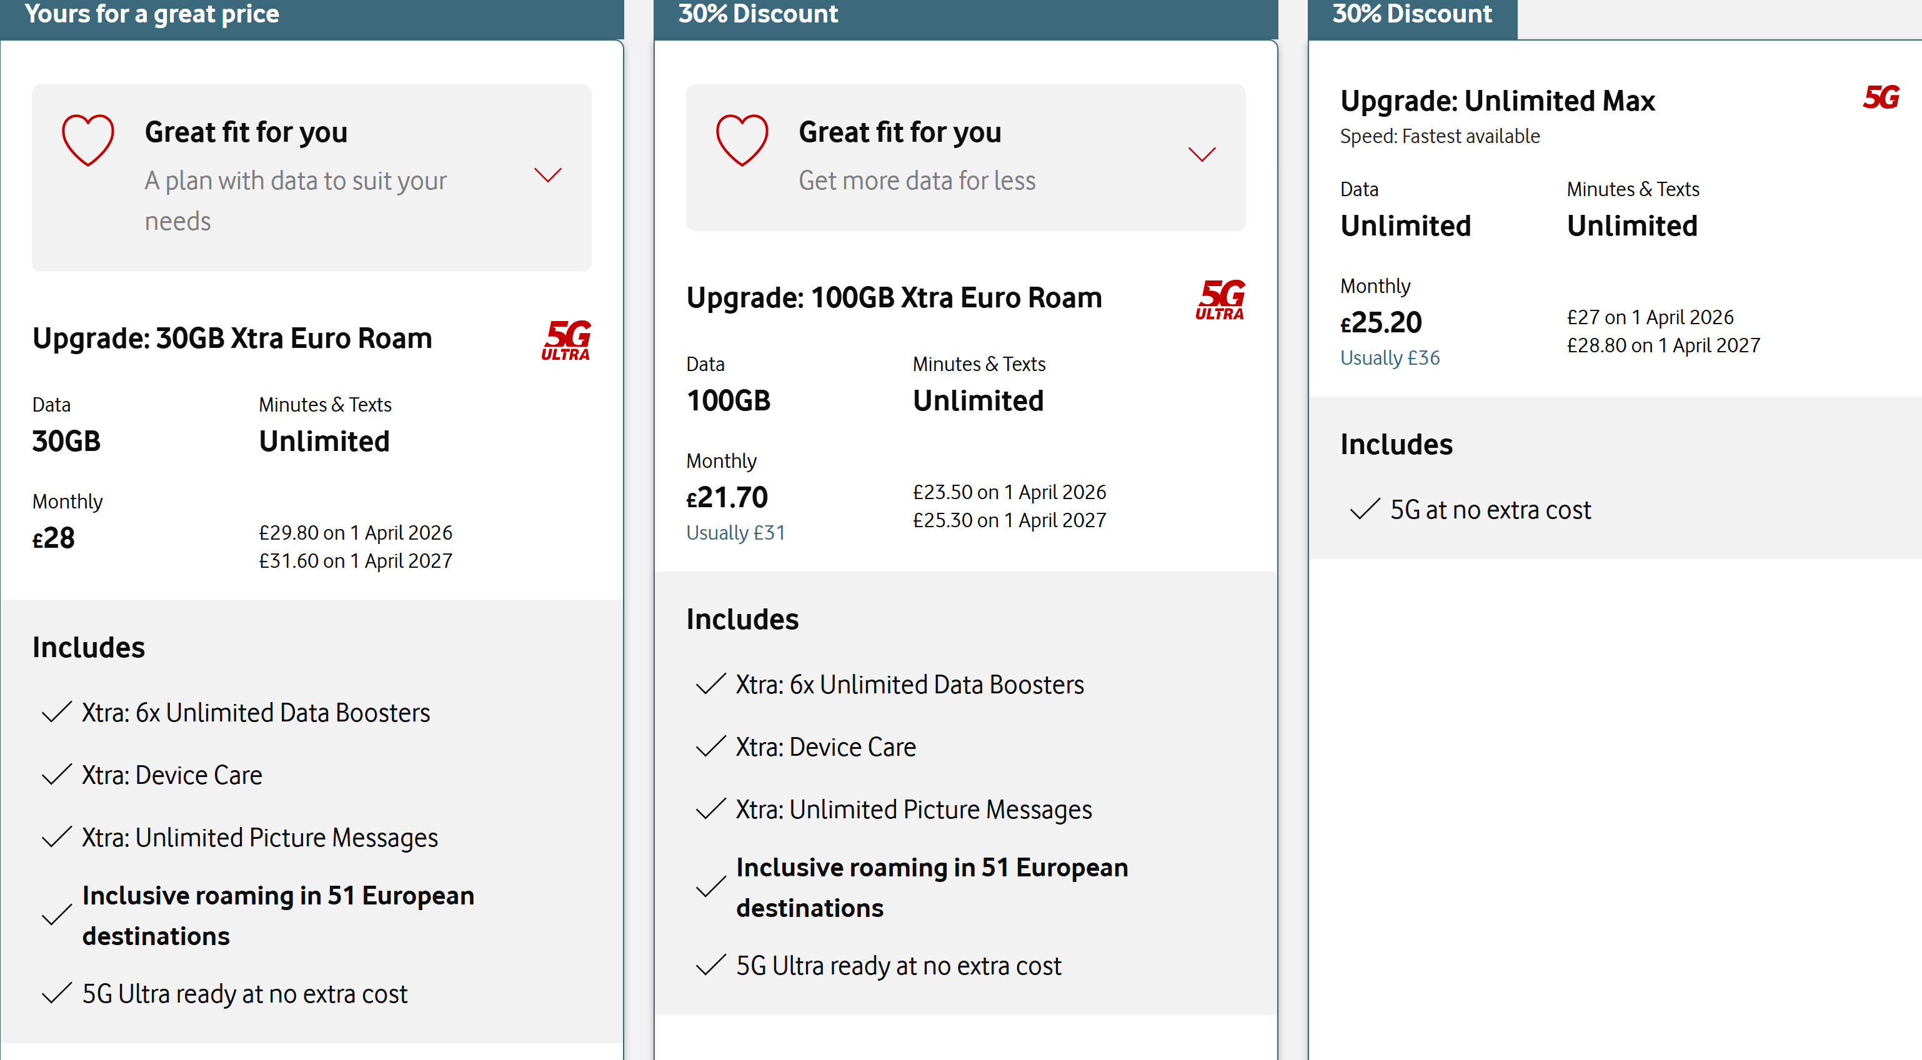The height and width of the screenshot is (1060, 1922).
Task: Expand the 100GB plan 'Great fit for you' chevron
Action: [1201, 154]
